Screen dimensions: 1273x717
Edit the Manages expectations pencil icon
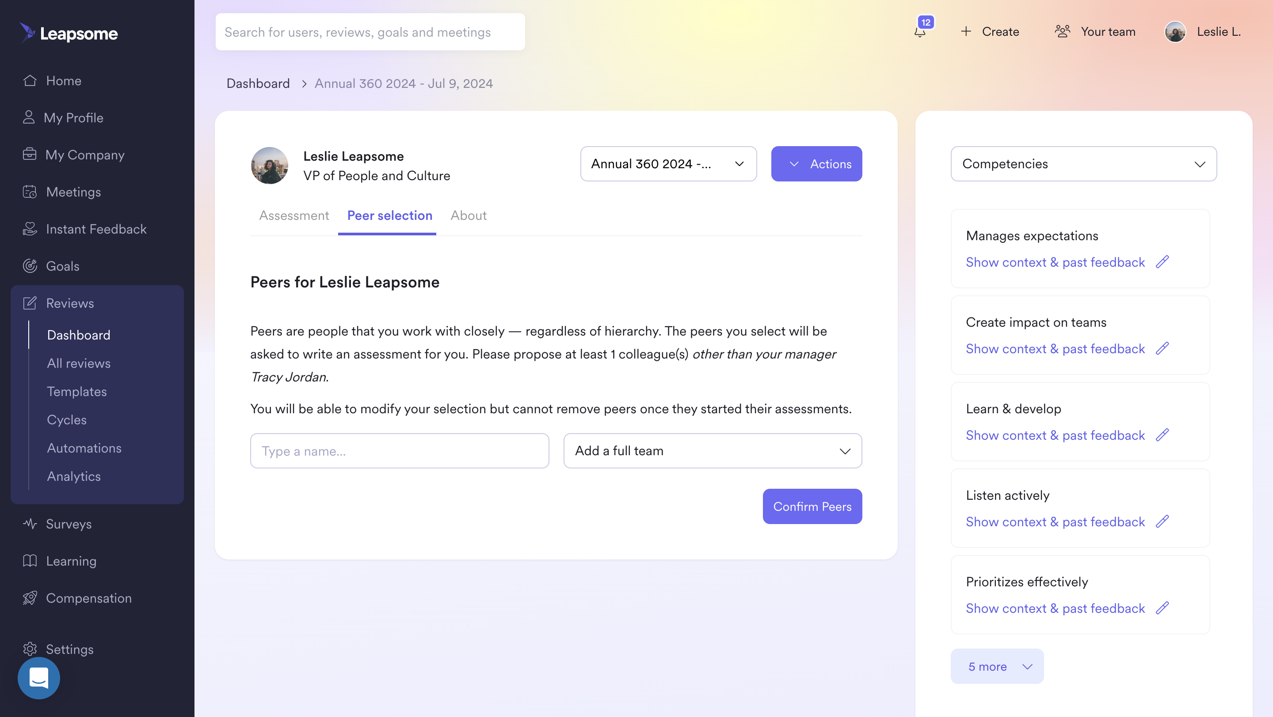1162,261
